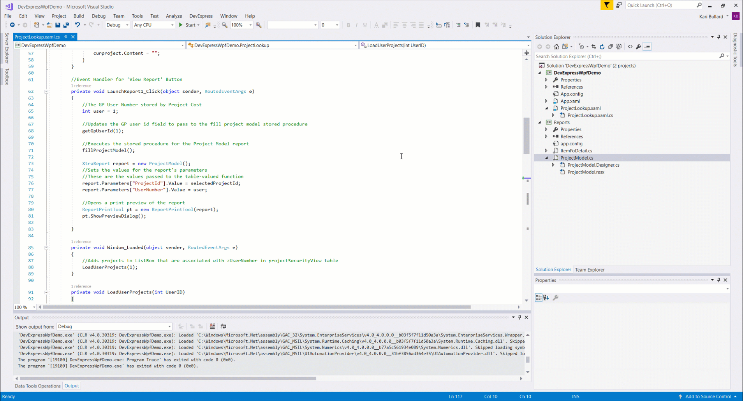
Task: Open the DevExpress menu
Action: (201, 16)
